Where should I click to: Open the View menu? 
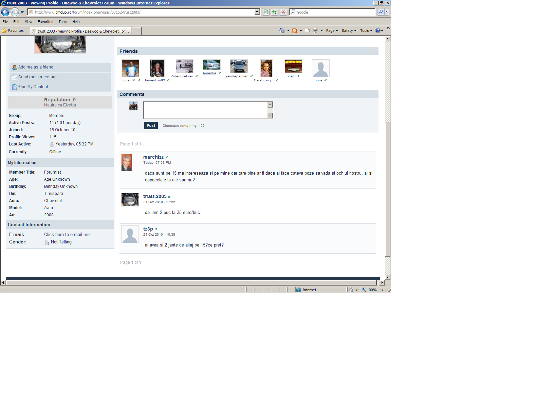[29, 22]
